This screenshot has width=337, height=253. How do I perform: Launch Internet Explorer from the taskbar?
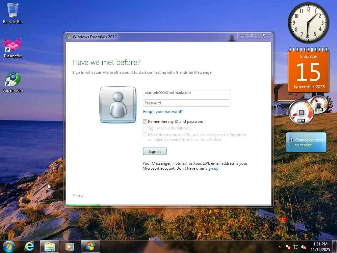click(x=29, y=246)
